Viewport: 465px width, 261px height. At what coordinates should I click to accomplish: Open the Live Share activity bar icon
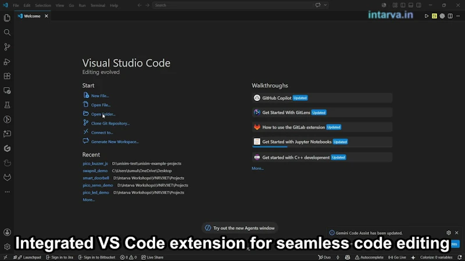7,134
